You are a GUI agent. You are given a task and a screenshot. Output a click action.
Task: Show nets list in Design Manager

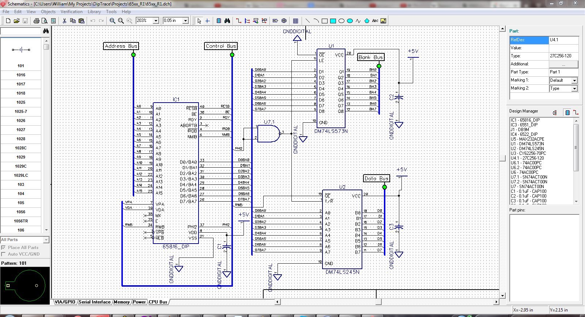coord(576,112)
